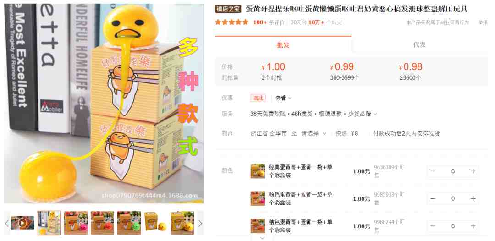Select the green egg yolk thumbnail
Viewport: 495px width, 241px height.
(x=129, y=223)
